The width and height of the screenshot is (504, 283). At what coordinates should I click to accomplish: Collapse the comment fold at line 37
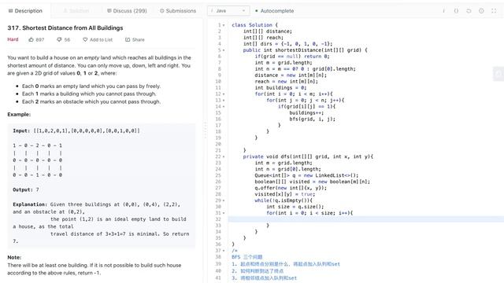click(224, 251)
